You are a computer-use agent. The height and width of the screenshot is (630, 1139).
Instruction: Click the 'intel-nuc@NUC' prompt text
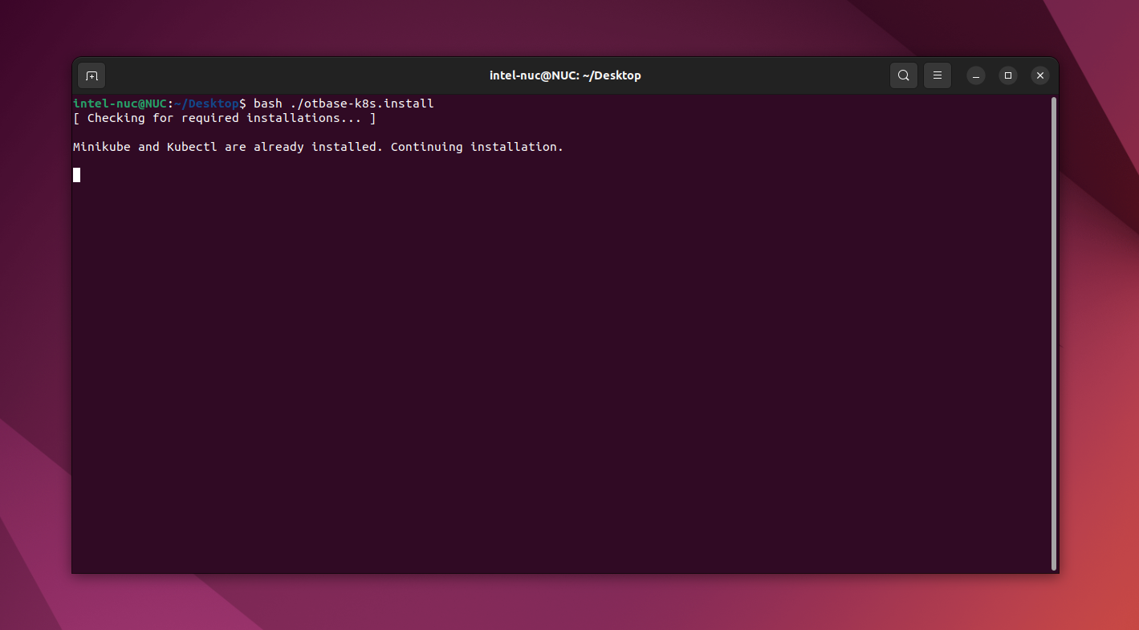120,104
